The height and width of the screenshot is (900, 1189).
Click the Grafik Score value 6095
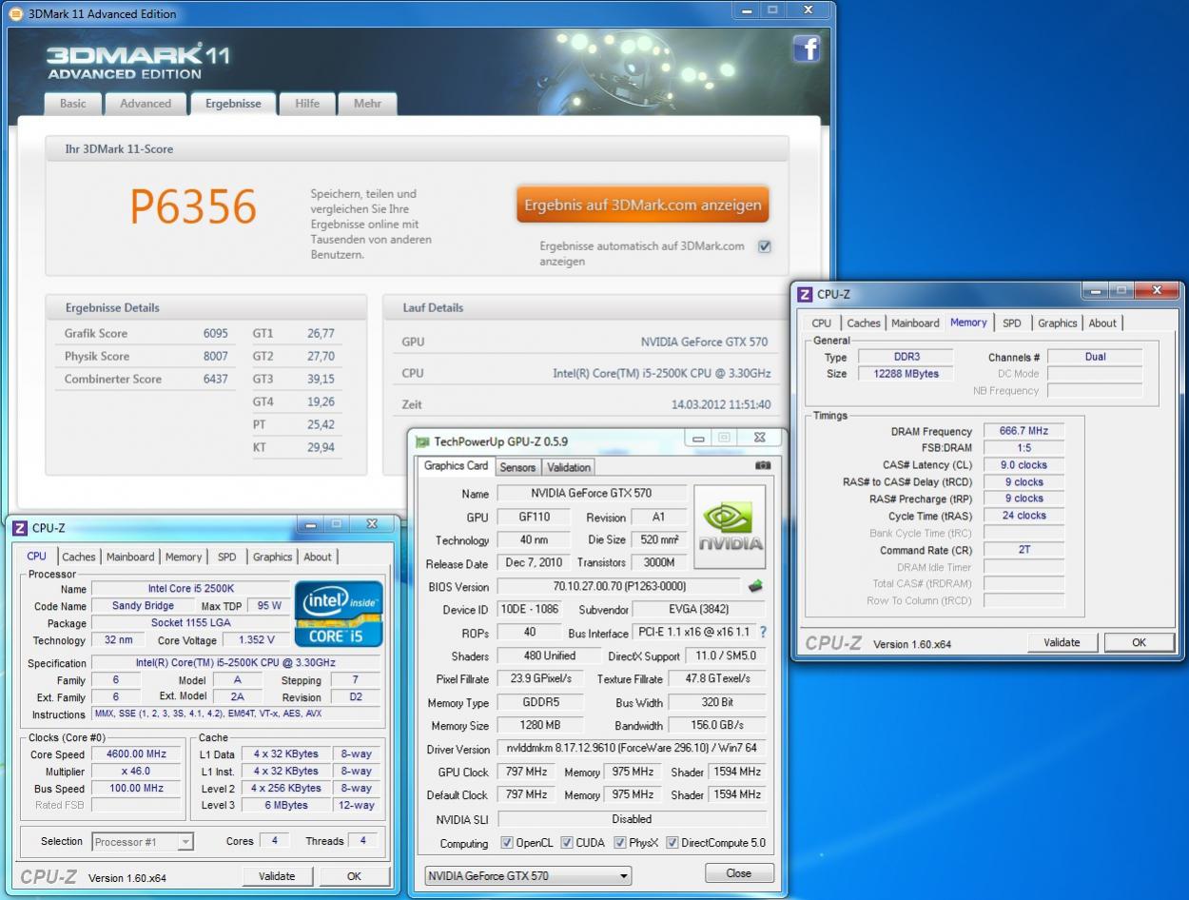[x=216, y=333]
